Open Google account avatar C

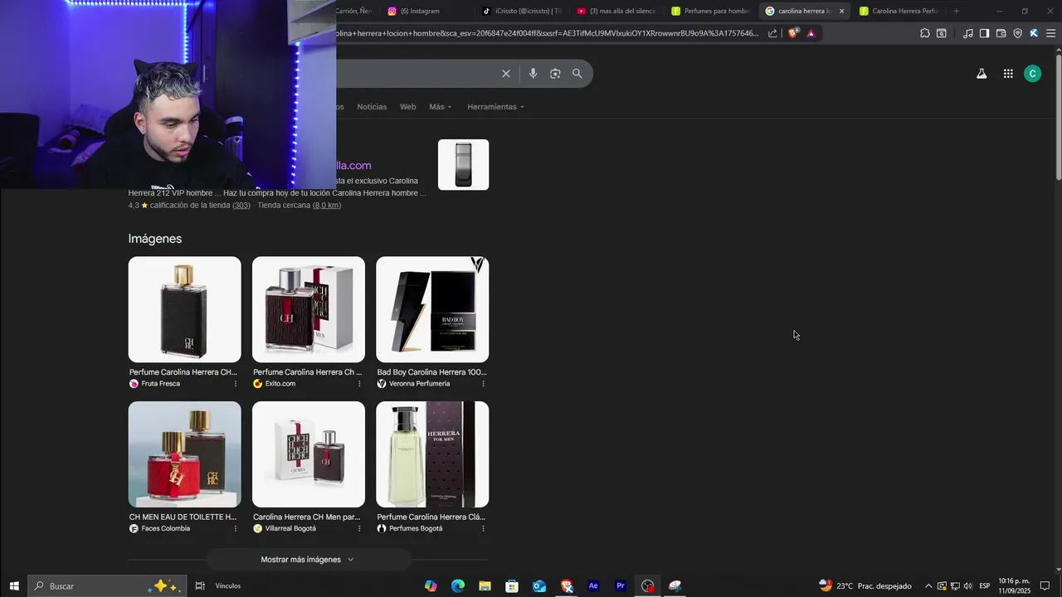(1032, 74)
